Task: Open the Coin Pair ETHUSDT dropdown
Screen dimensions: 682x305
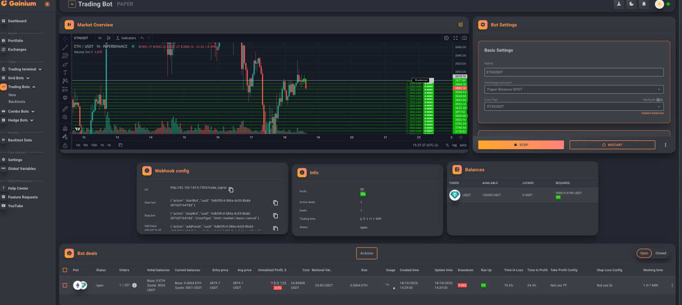Action: 574,107
